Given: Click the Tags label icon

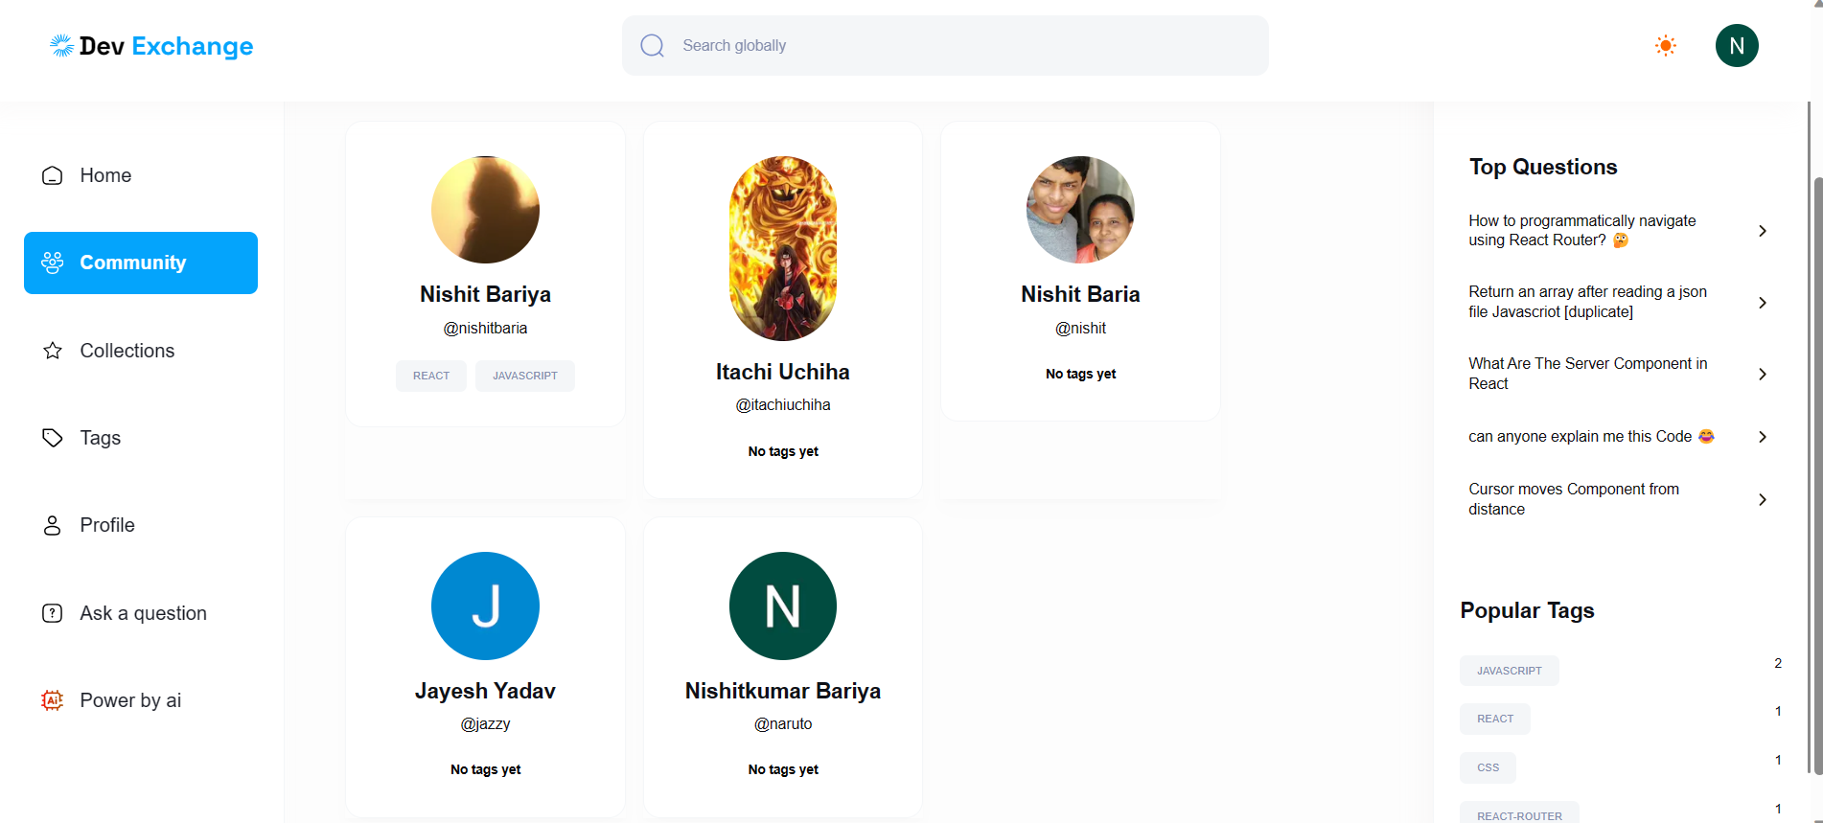Looking at the screenshot, I should [53, 438].
